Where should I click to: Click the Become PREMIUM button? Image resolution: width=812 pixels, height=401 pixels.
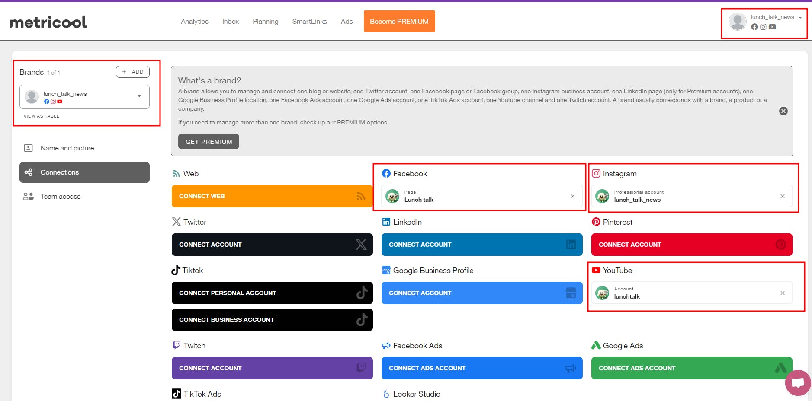(x=399, y=21)
